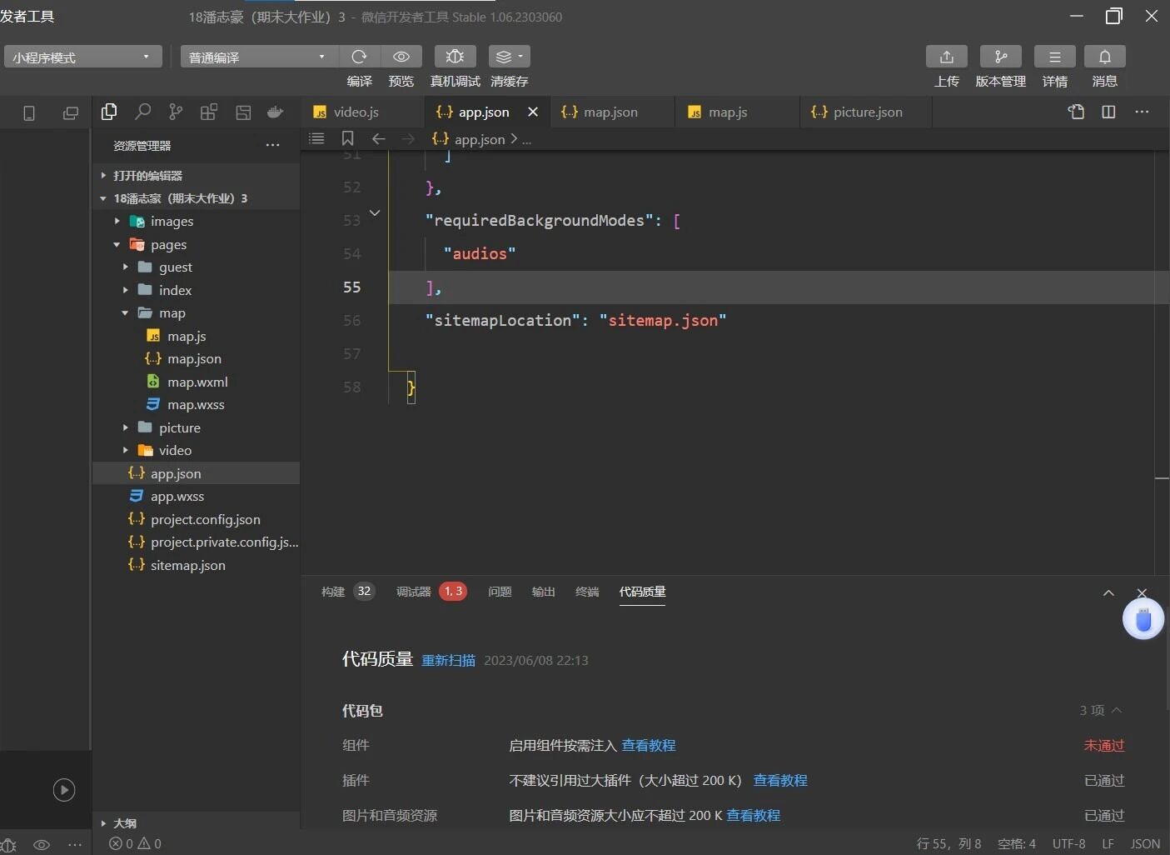1170x855 pixels.
Task: Switch to the picture.json tab
Action: pos(867,112)
